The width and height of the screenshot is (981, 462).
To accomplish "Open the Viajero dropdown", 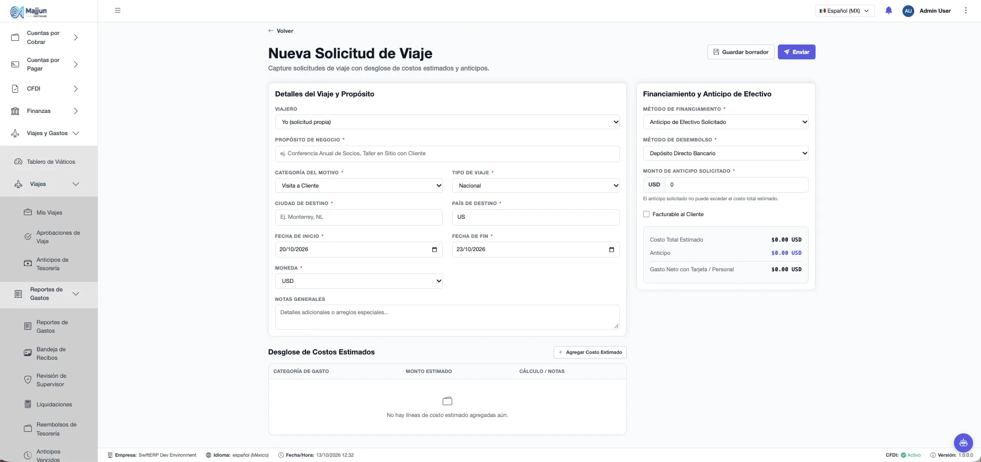I will [447, 122].
